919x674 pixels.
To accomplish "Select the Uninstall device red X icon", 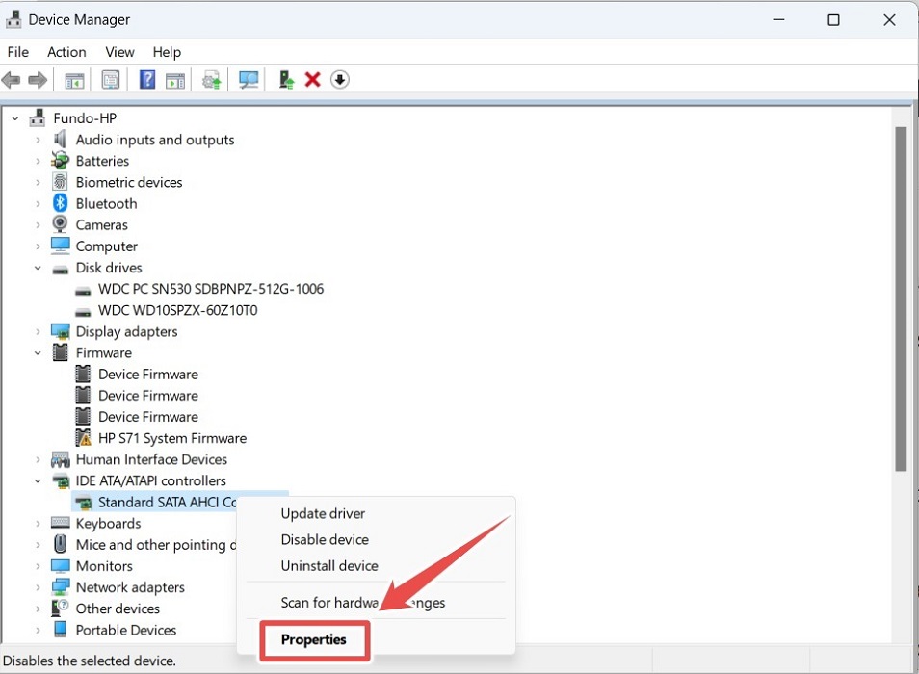I will [310, 79].
